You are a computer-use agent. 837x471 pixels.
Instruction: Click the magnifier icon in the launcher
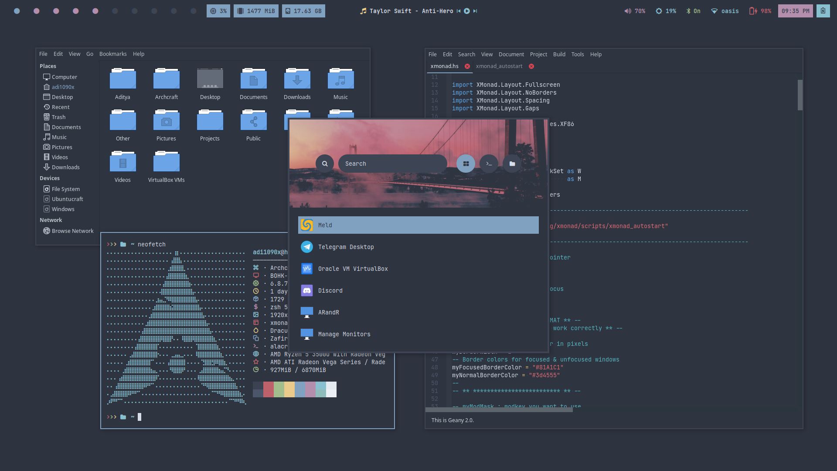325,164
